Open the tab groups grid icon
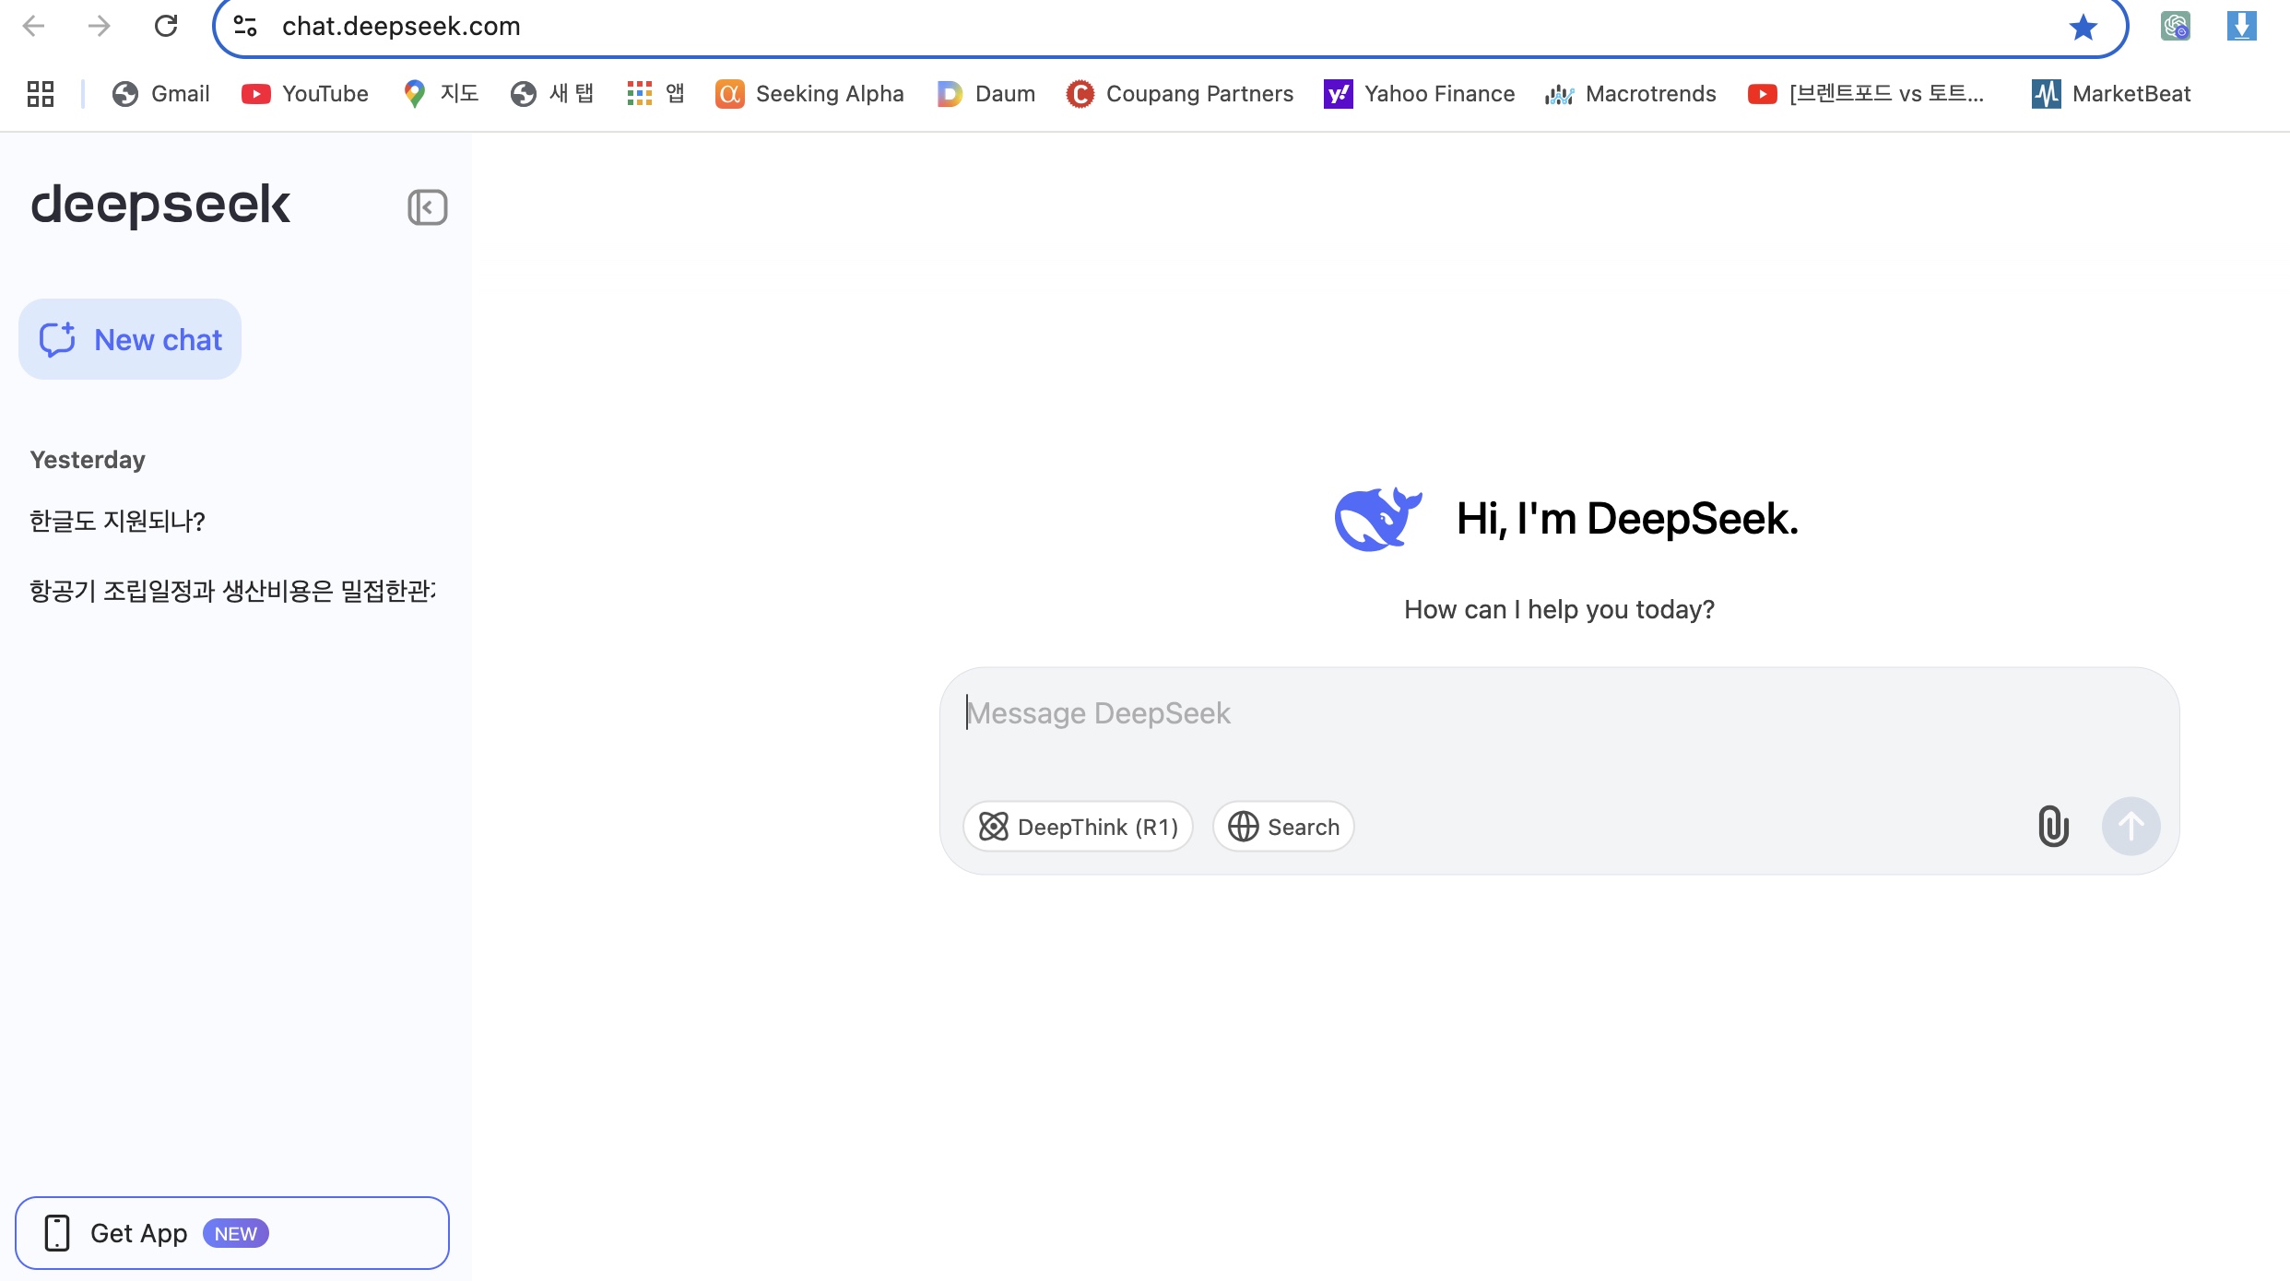 [x=41, y=93]
